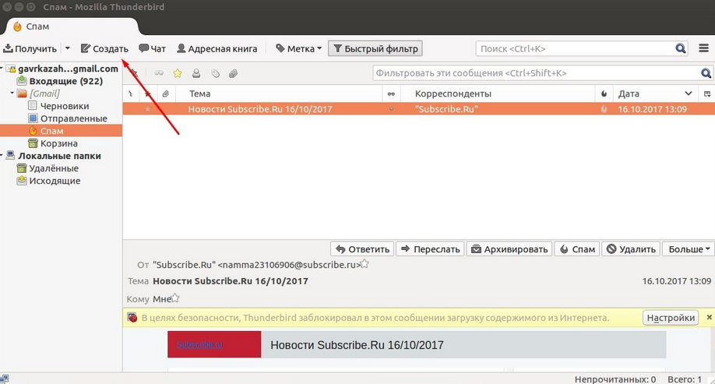This screenshot has height=384, width=715.
Task: Click the Ответить reply button
Action: click(362, 249)
